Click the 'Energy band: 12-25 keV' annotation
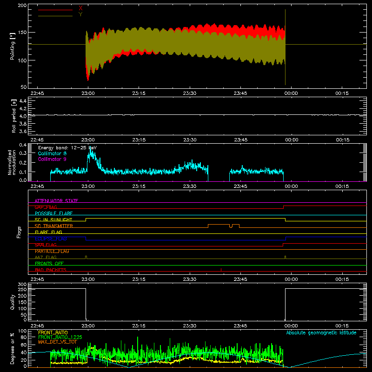 coord(67,148)
